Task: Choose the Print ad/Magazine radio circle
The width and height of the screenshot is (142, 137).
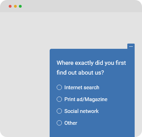Action: 59,99
